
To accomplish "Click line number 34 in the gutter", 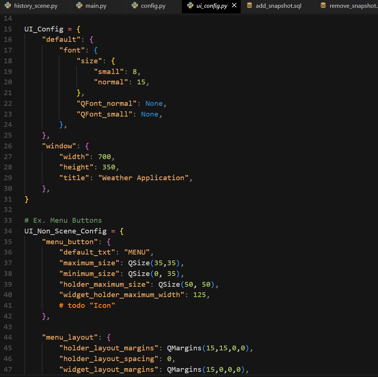I will pyautogui.click(x=8, y=231).
